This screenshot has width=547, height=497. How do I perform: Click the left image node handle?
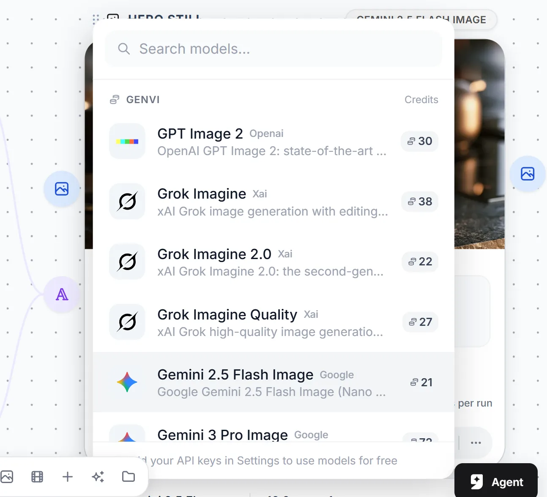62,188
